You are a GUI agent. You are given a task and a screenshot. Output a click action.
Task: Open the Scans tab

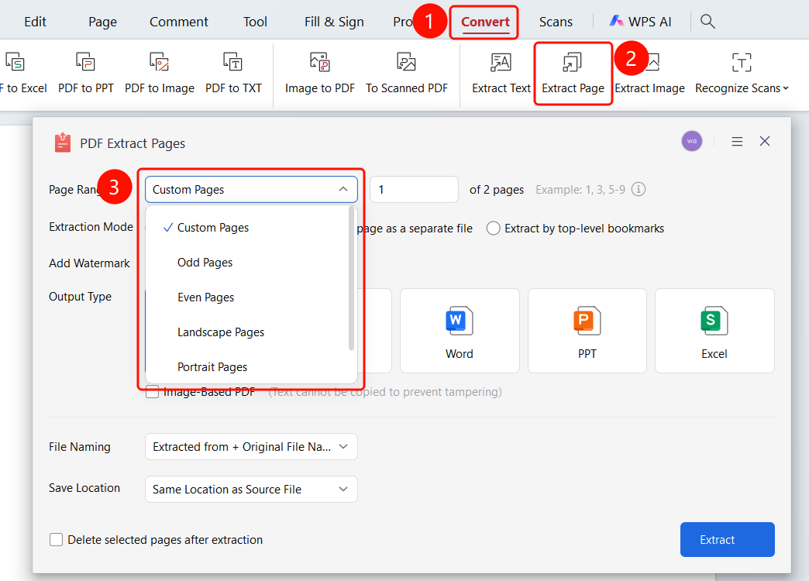[x=556, y=22]
